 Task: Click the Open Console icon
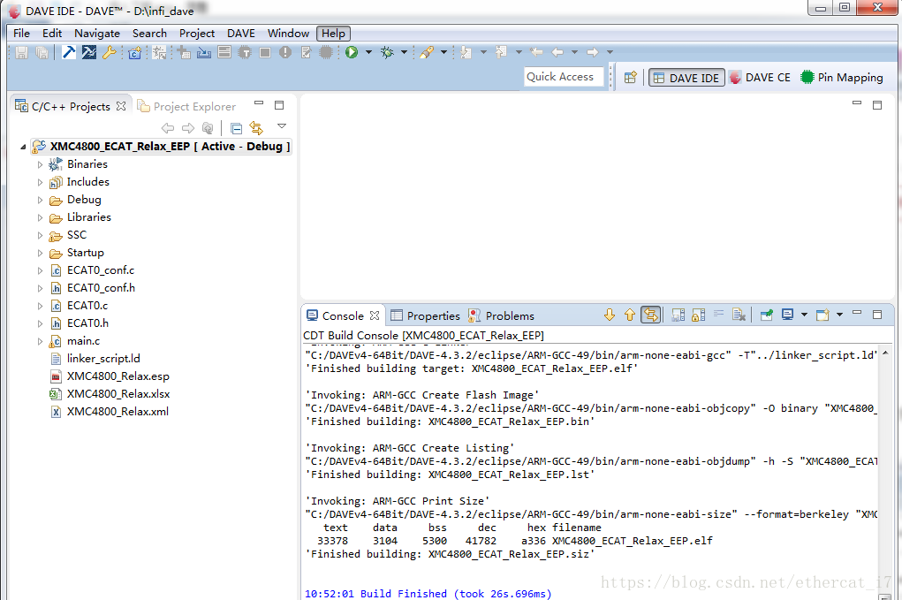822,315
